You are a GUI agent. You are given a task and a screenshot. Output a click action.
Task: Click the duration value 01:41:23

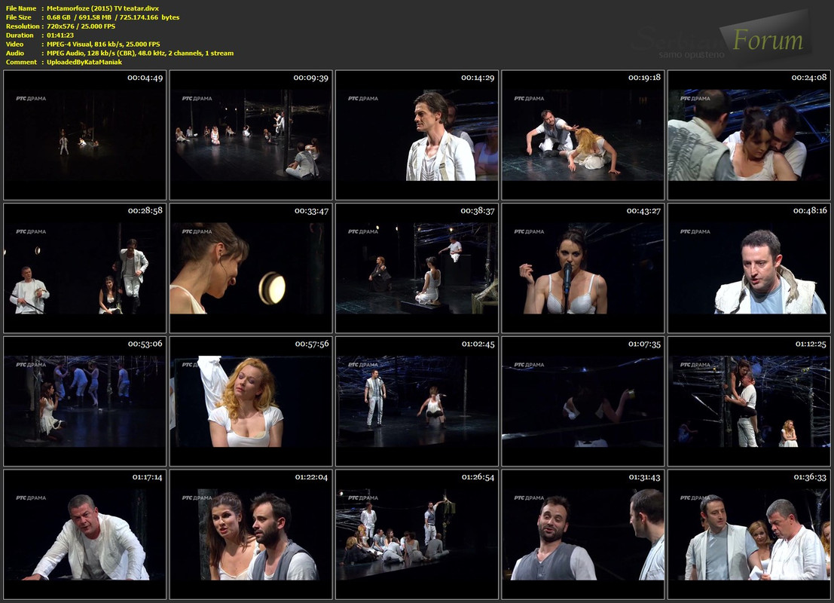(x=60, y=35)
